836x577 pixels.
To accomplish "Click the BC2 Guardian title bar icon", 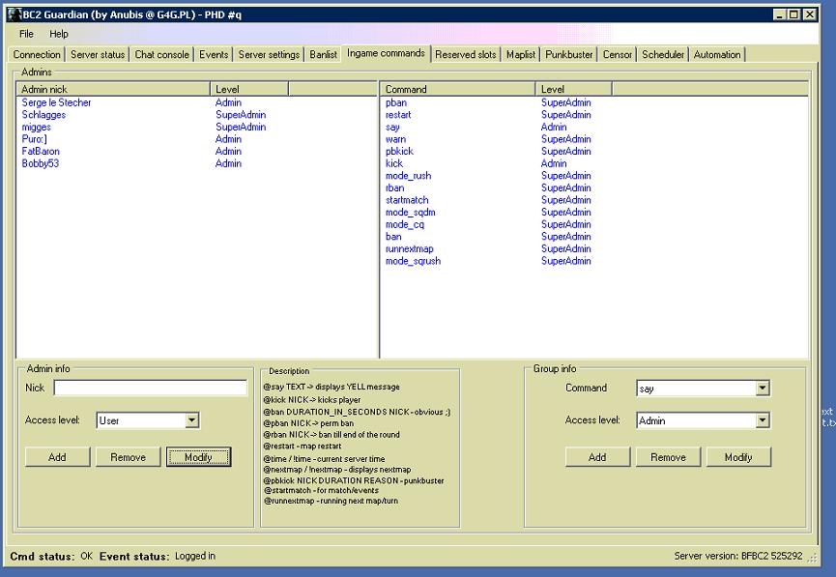I will click(14, 14).
